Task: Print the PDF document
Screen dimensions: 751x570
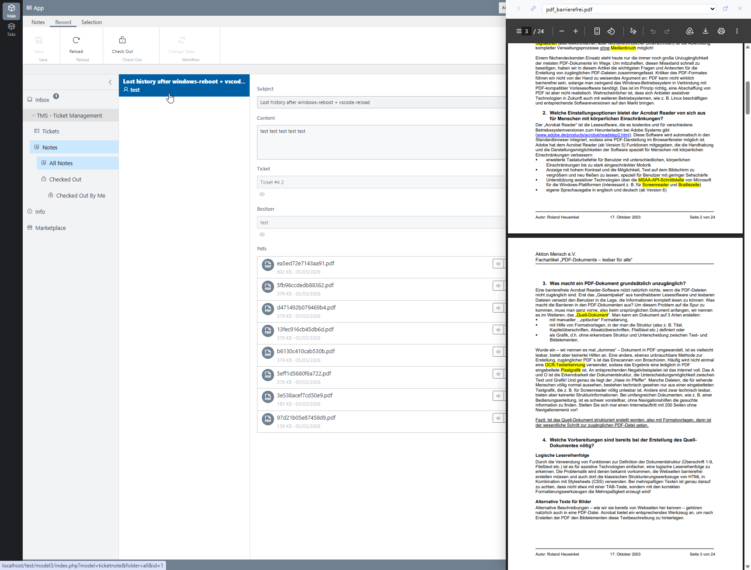Action: click(x=721, y=31)
